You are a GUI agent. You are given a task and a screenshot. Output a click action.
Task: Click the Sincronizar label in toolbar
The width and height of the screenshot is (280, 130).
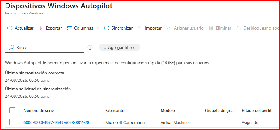click(122, 28)
